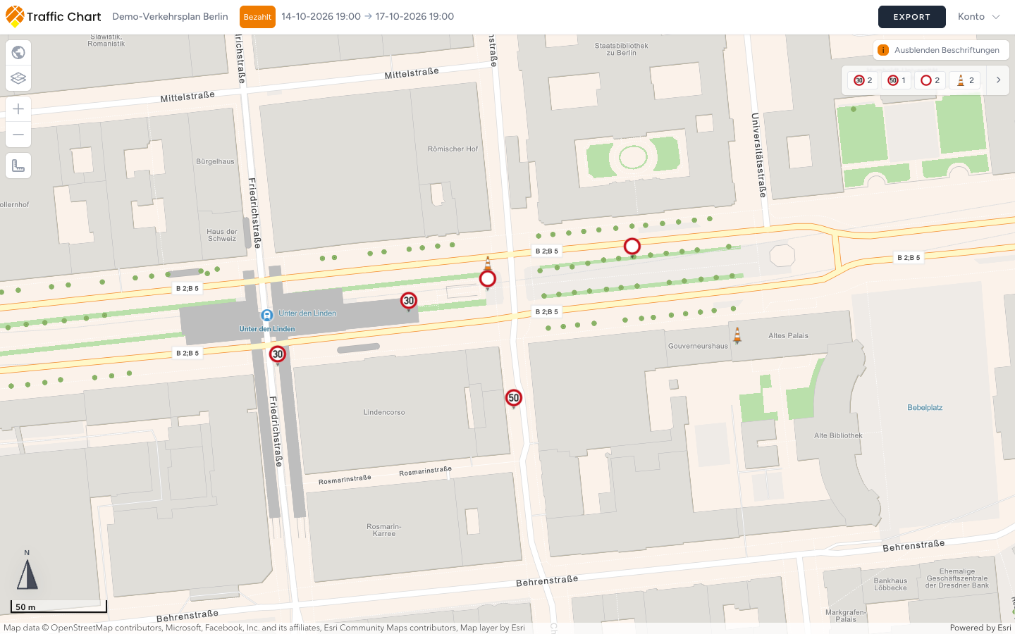Select the empty circle sign below Staatsbibliothek
This screenshot has height=634, width=1015.
click(x=632, y=247)
